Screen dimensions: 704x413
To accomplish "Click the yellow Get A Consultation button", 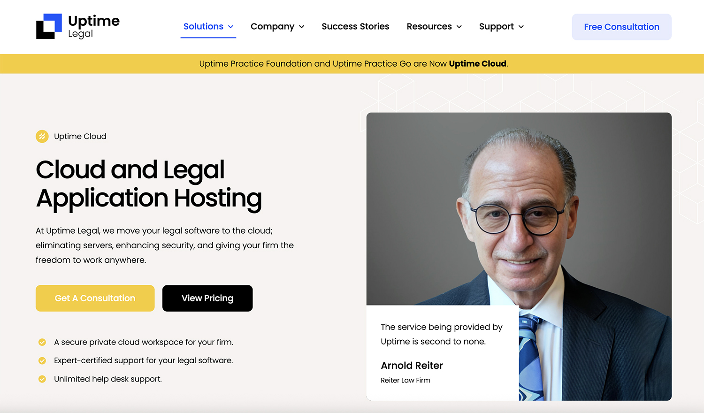I will click(x=95, y=298).
